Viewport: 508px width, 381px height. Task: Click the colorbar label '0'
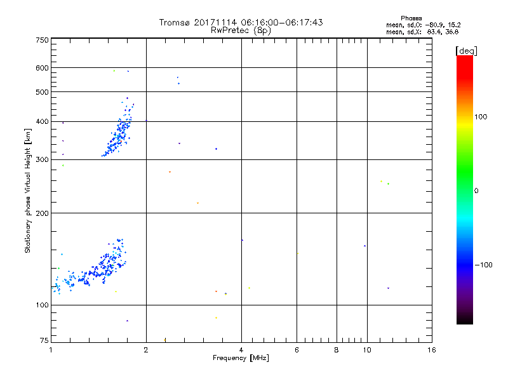point(476,191)
